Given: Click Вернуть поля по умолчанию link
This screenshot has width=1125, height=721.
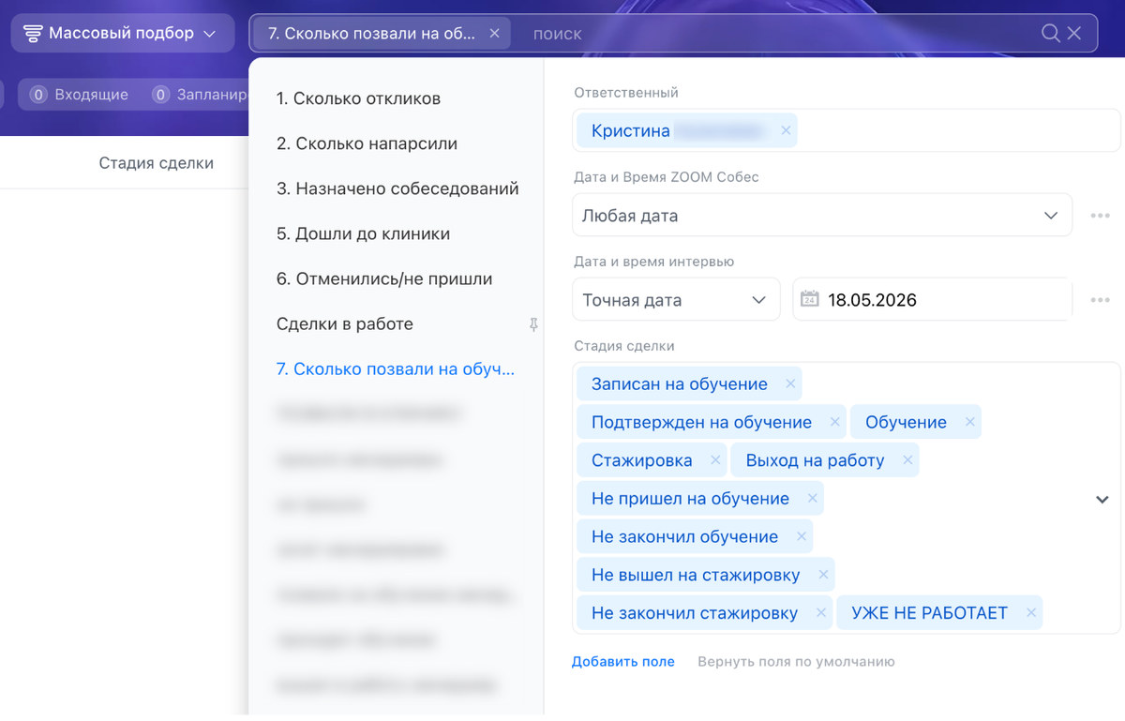Looking at the screenshot, I should [x=796, y=662].
